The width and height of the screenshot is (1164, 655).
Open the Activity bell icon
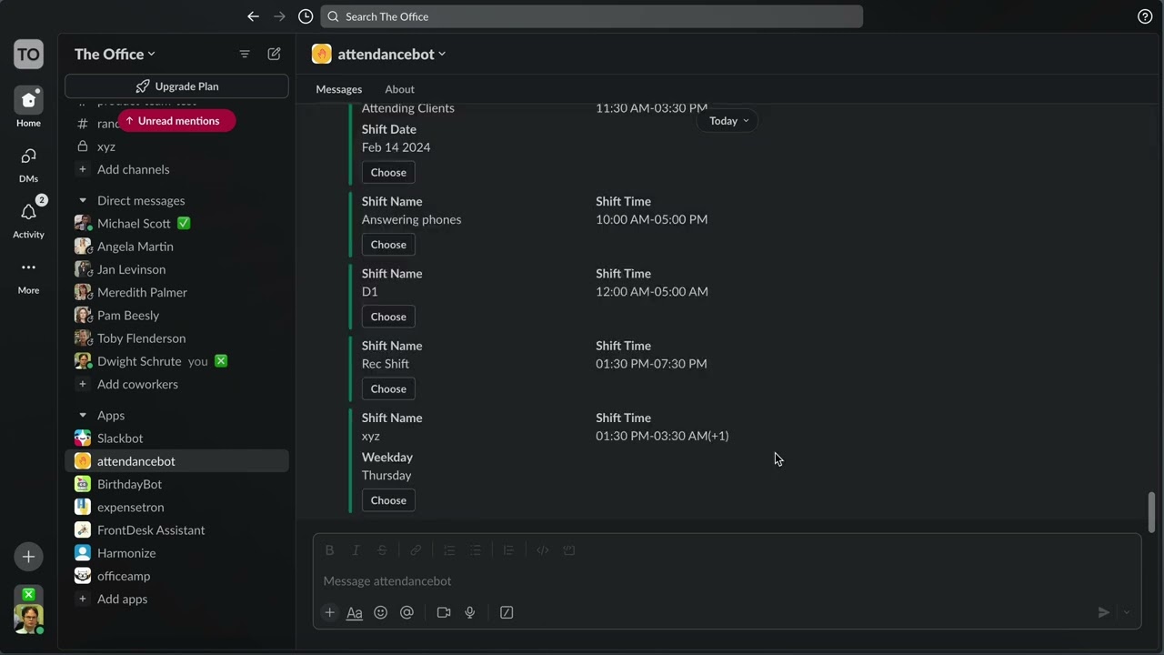coord(28,219)
